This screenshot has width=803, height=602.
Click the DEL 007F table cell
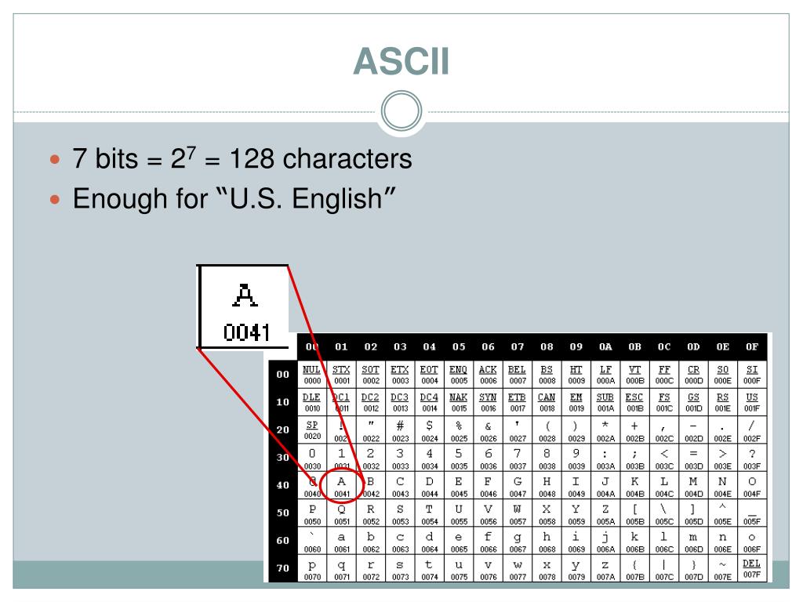(752, 568)
